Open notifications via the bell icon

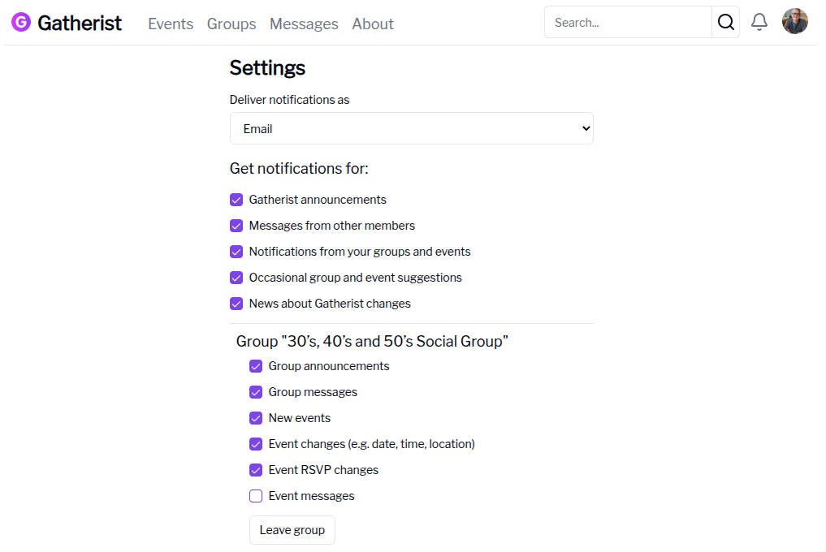click(759, 22)
